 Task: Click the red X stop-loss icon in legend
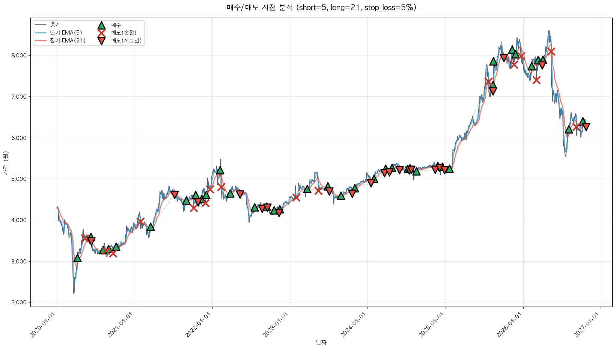101,33
